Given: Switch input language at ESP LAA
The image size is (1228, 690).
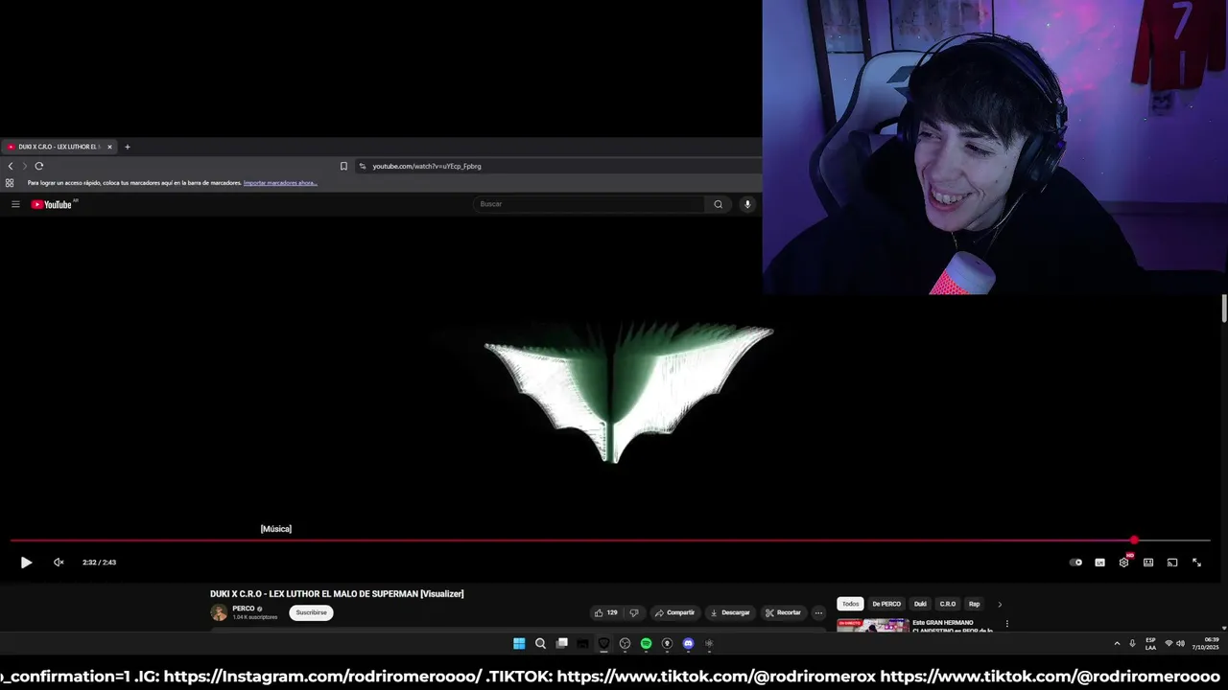Looking at the screenshot, I should tap(1150, 644).
